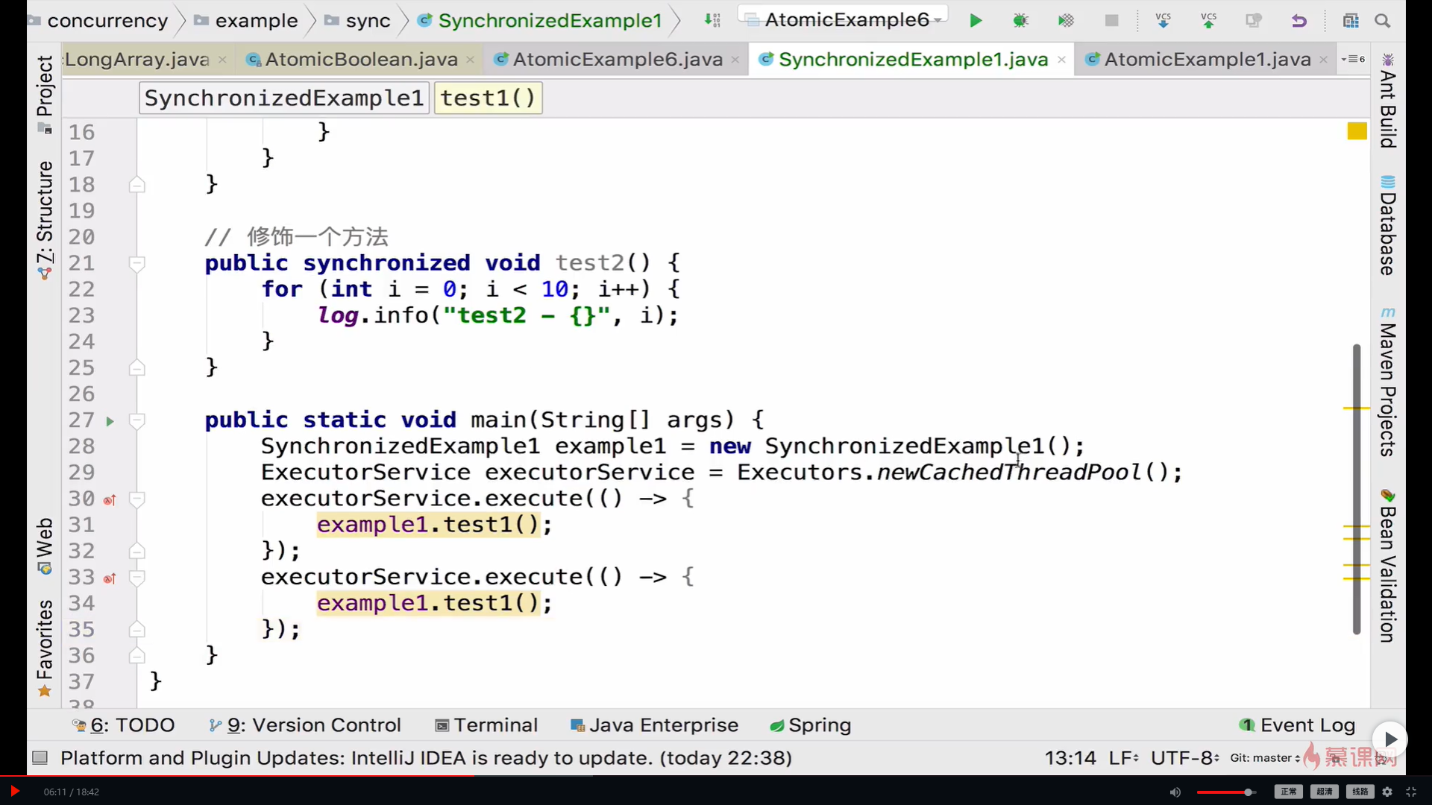Screen dimensions: 1432x805
Task: Click the SynchronizedExample1 class breadcrumb above code
Action: [283, 98]
